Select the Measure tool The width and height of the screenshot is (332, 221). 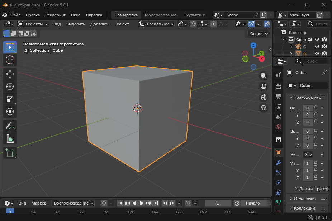10,139
